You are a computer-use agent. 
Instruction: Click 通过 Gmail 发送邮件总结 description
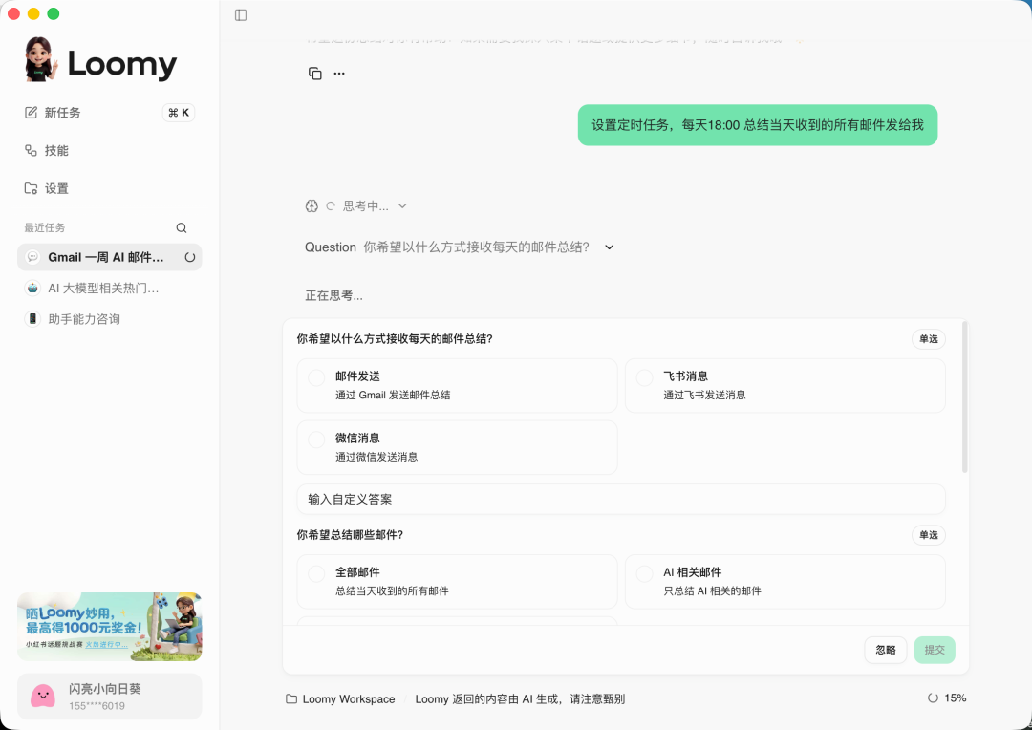pyautogui.click(x=393, y=395)
